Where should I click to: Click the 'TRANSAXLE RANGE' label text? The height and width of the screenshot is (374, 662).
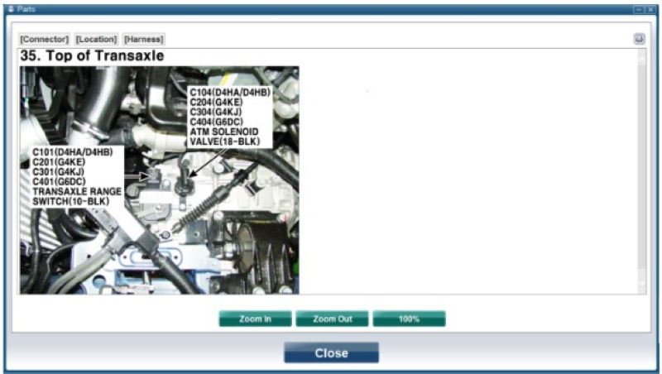coord(77,191)
